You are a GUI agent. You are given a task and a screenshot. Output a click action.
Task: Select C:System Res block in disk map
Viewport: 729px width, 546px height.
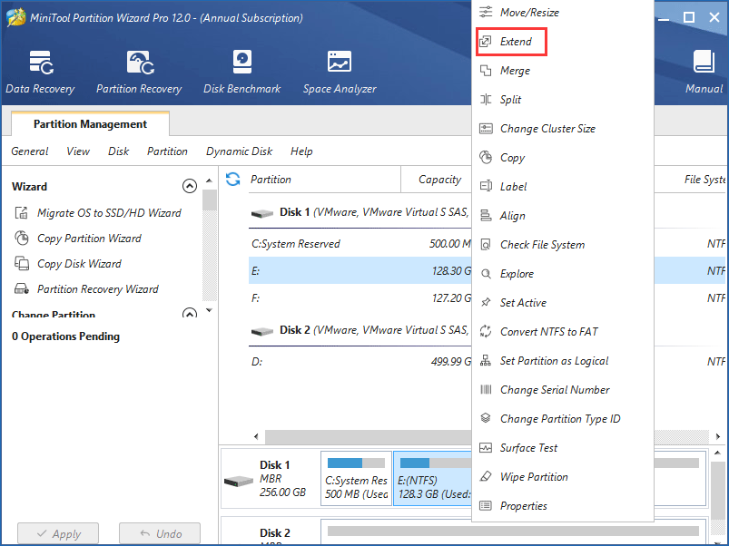point(356,478)
